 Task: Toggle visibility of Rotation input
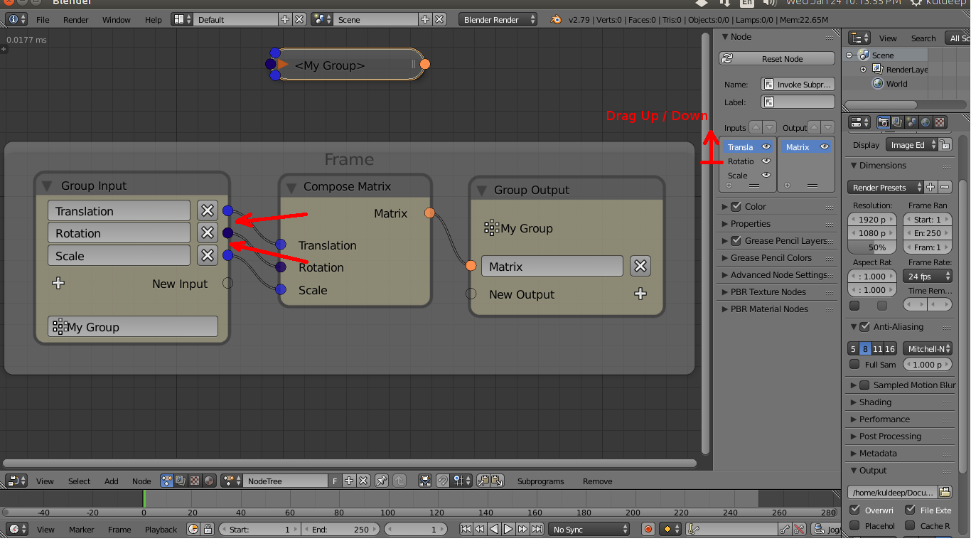766,161
